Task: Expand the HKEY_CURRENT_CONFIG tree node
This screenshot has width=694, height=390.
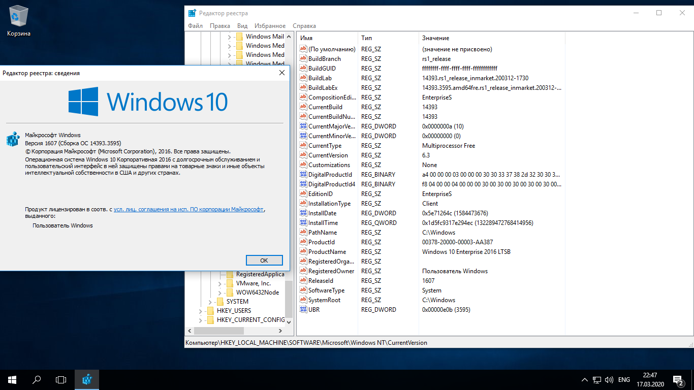Action: point(201,320)
